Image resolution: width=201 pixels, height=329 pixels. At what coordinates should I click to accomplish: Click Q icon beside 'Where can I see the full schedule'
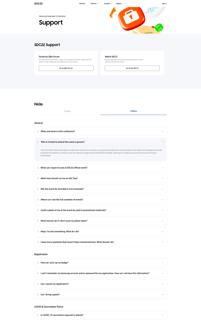coord(38,200)
